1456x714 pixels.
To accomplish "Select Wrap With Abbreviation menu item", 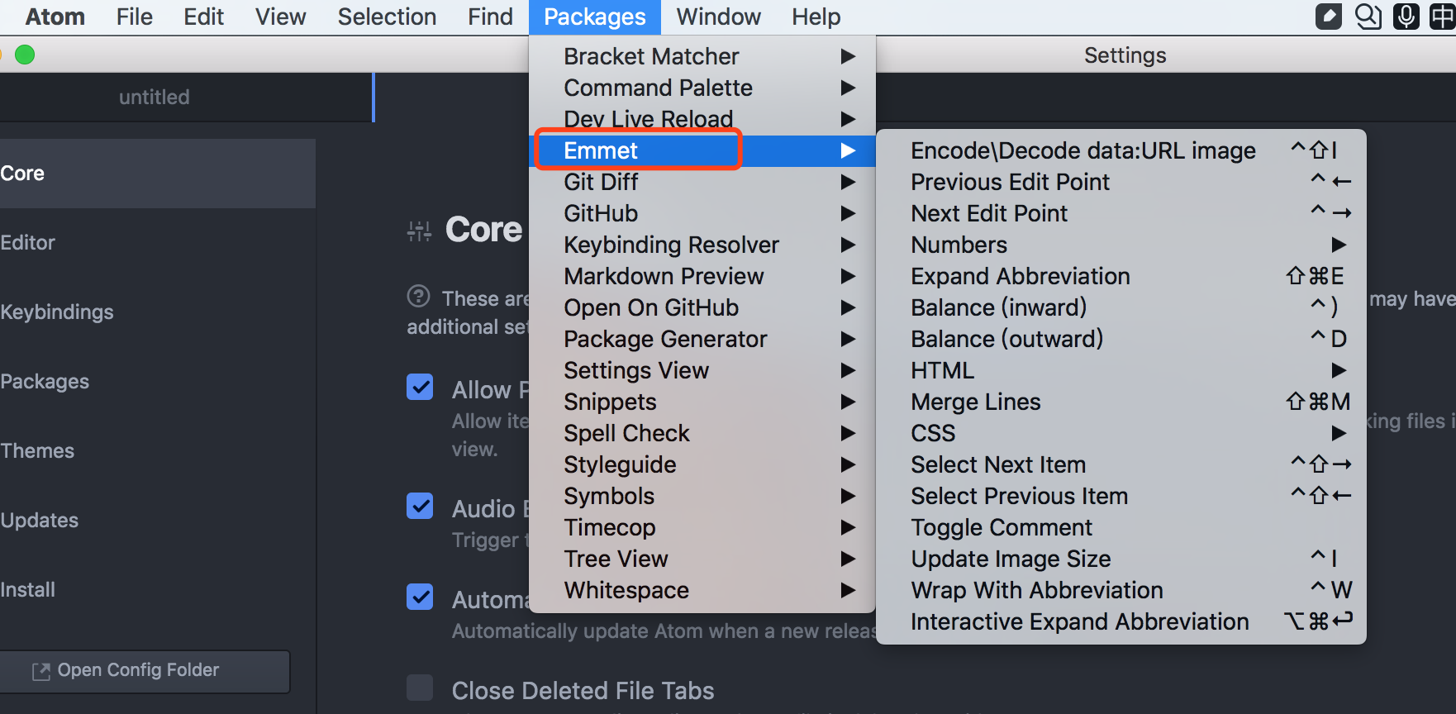I will click(1037, 590).
